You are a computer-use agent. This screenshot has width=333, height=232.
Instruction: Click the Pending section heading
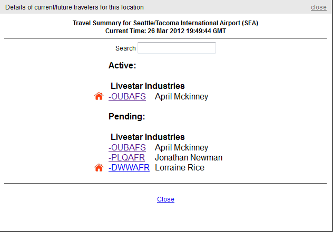[126, 116]
